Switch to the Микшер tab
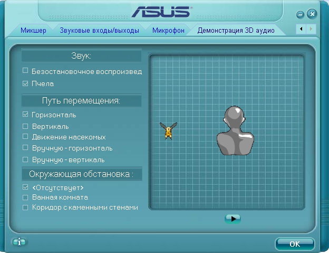This screenshot has height=253, width=329. pyautogui.click(x=33, y=31)
